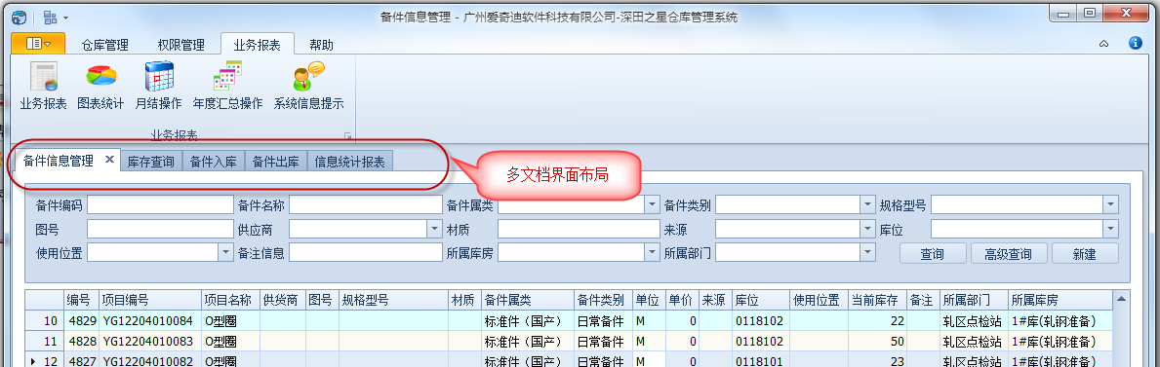Click the blue info icon at top right
The height and width of the screenshot is (367, 1160).
(1136, 44)
